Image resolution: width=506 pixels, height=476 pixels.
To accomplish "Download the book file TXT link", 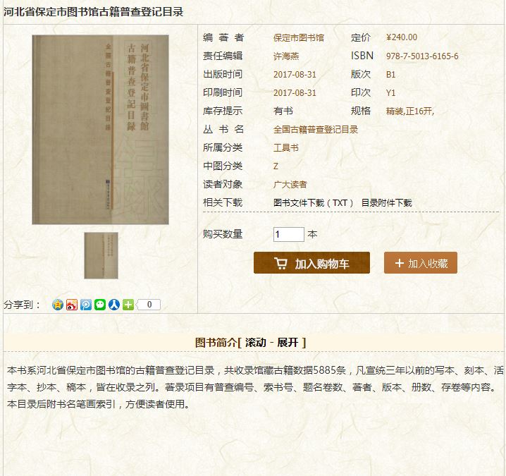I will pos(314,203).
